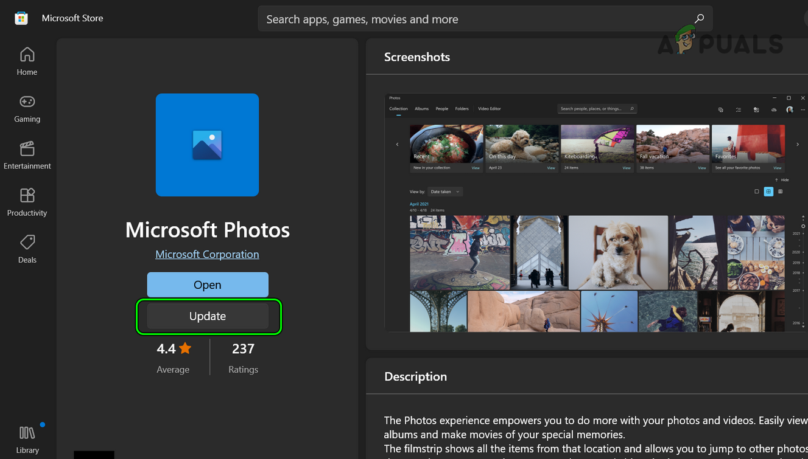Click the Microsoft Store title text
The height and width of the screenshot is (459, 808).
click(x=72, y=18)
